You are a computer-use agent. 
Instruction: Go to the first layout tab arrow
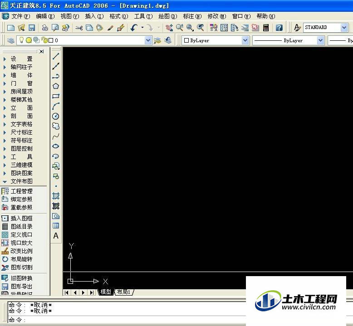[x=66, y=292]
